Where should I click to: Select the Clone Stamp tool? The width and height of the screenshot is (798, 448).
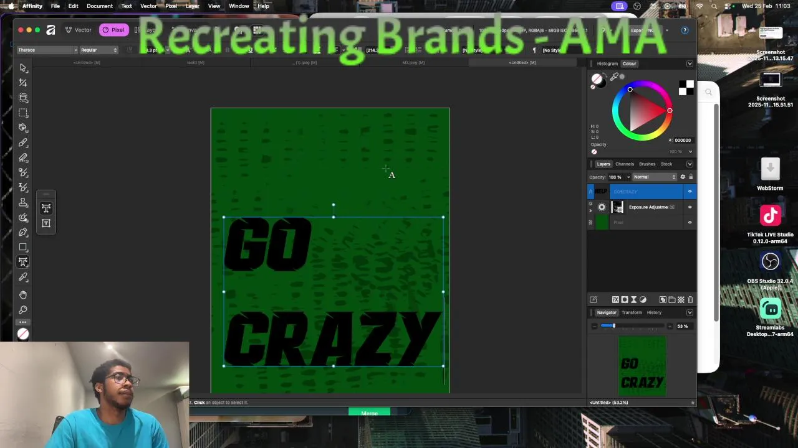click(23, 202)
